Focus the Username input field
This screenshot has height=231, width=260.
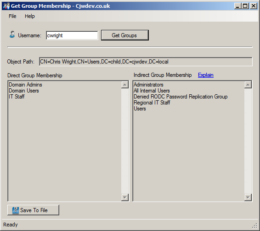click(72, 35)
